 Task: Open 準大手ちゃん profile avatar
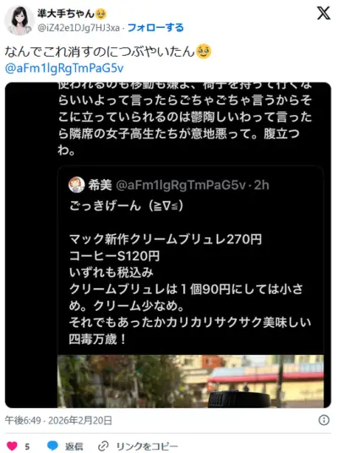click(19, 20)
